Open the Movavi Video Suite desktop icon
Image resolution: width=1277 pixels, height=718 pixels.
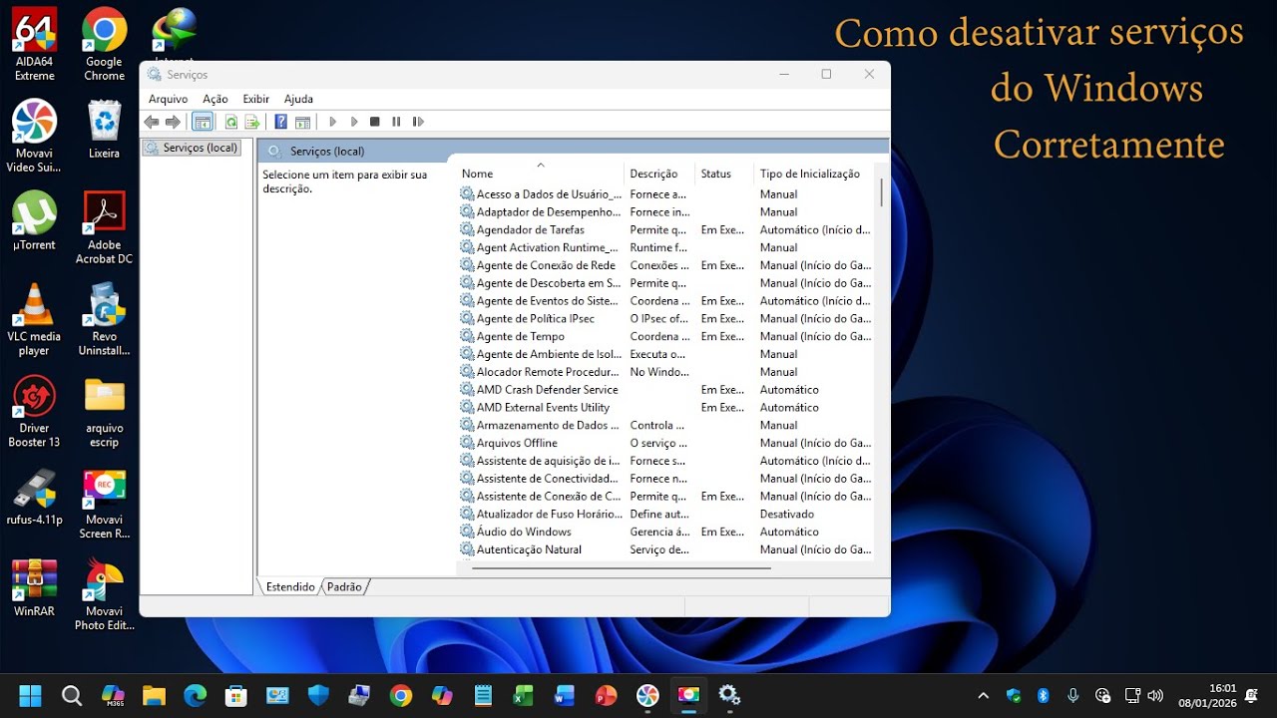coord(35,137)
